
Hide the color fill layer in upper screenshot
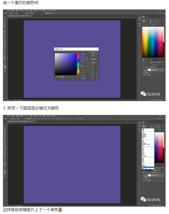click(x=143, y=70)
